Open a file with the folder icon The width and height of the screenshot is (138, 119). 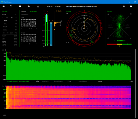click(x=11, y=6)
